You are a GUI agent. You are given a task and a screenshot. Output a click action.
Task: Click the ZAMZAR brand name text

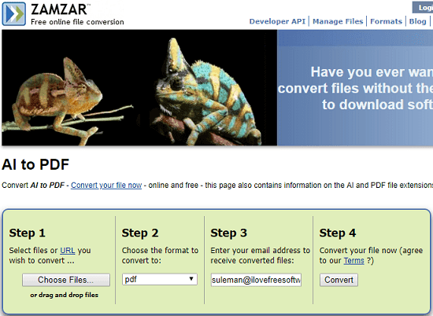pyautogui.click(x=59, y=9)
